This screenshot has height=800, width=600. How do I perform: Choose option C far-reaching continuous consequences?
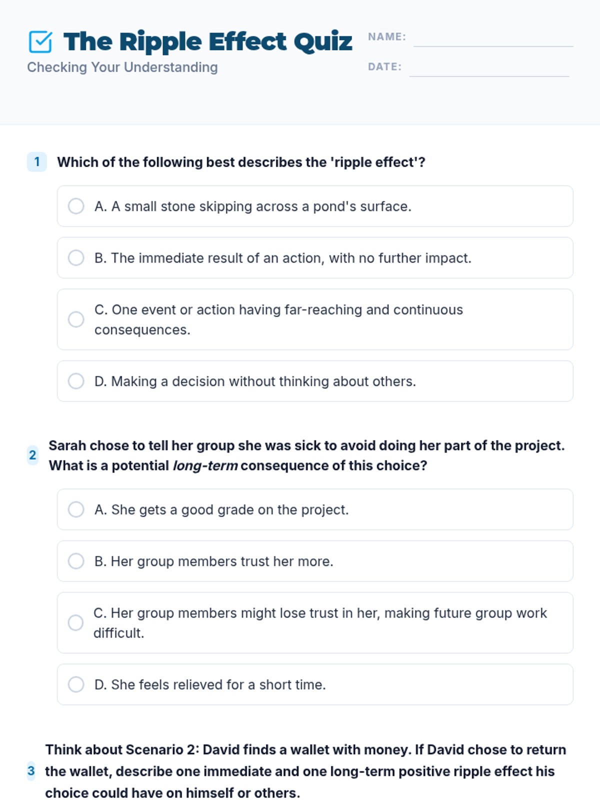coord(76,319)
